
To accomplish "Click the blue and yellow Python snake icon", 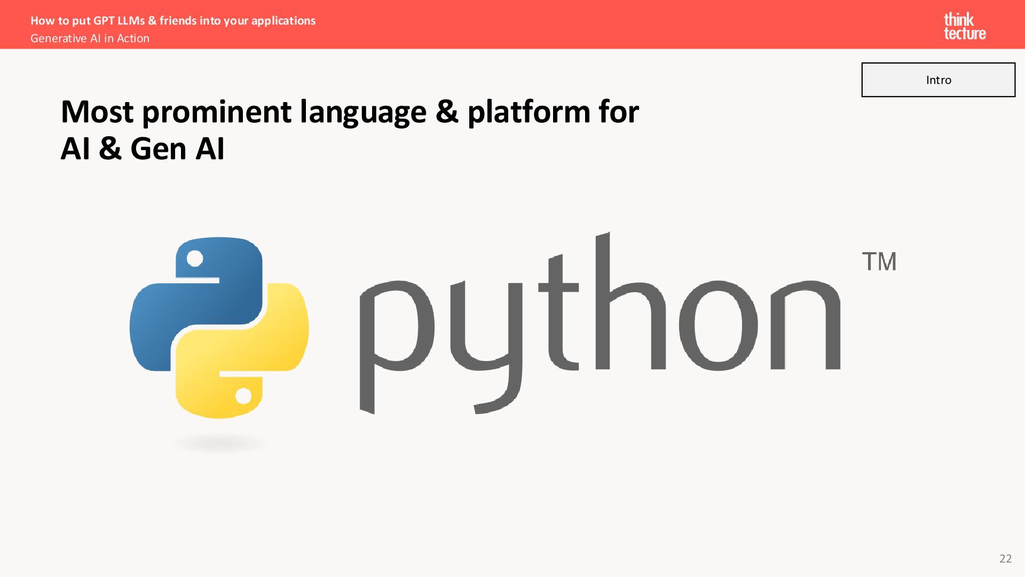I will pyautogui.click(x=219, y=328).
